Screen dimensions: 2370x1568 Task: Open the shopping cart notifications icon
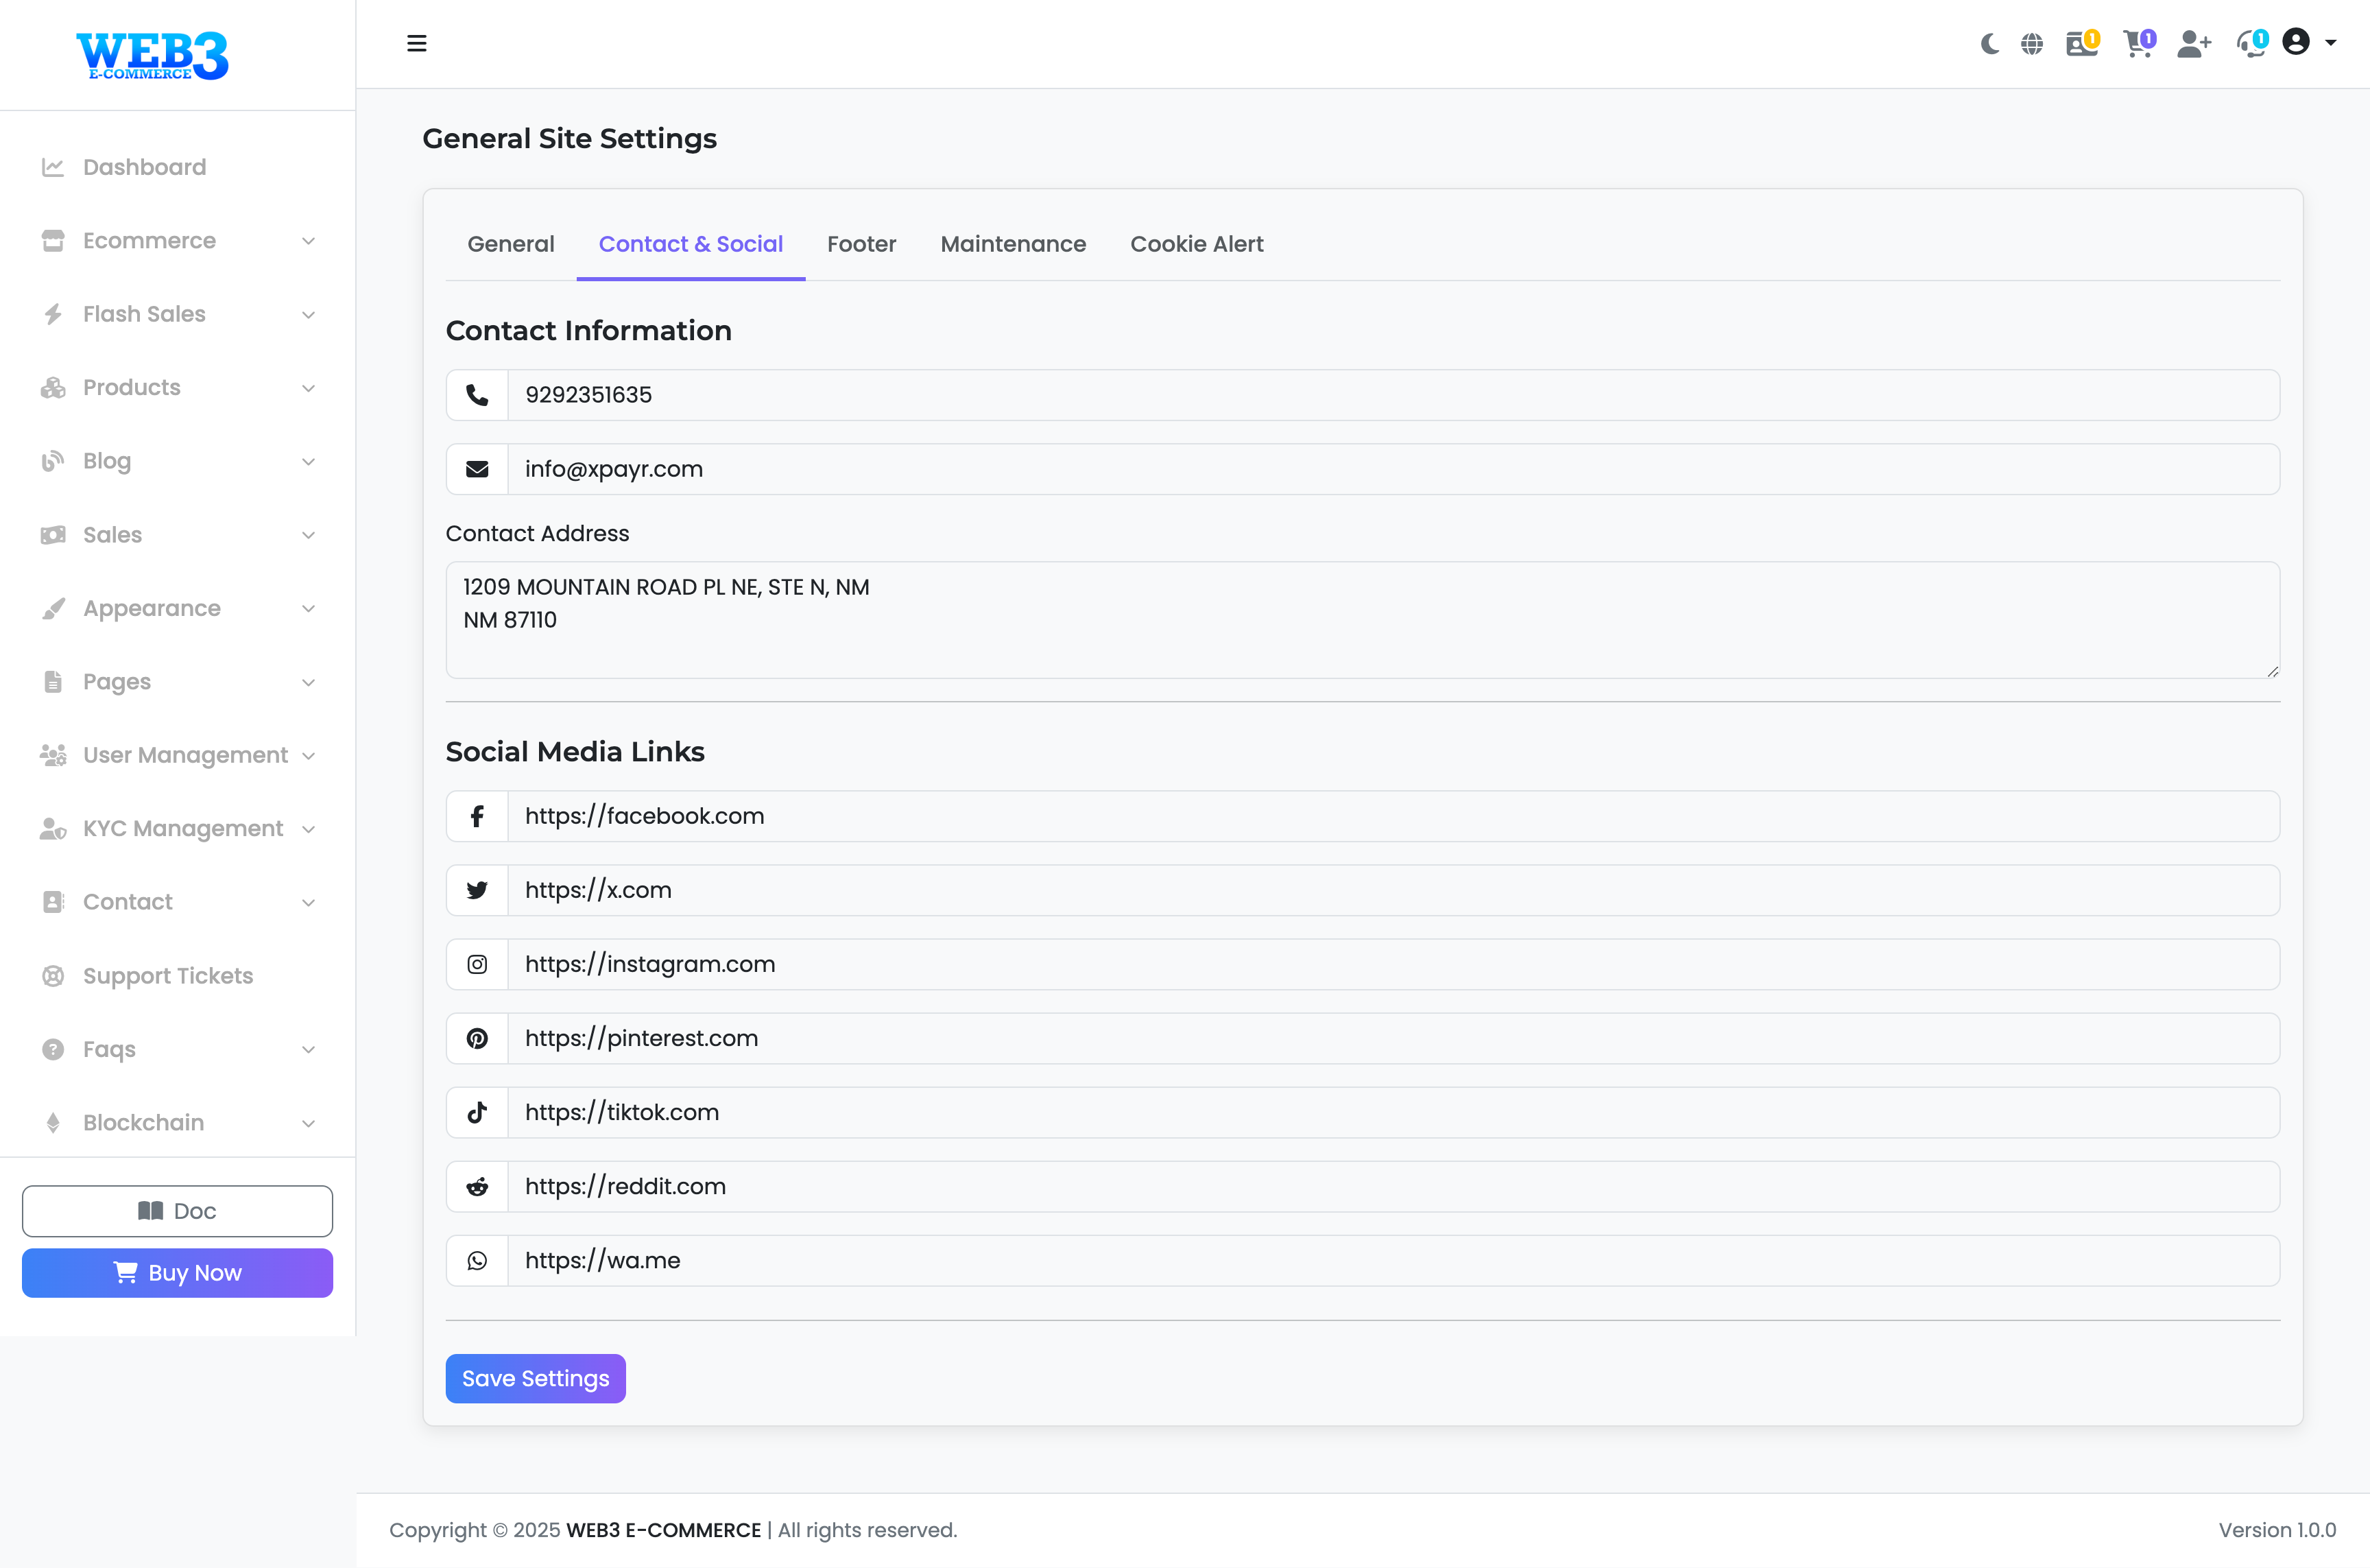coord(2138,44)
